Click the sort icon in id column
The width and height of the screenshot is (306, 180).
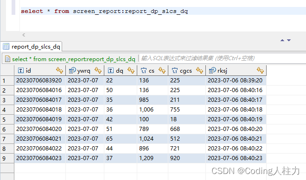(59, 70)
